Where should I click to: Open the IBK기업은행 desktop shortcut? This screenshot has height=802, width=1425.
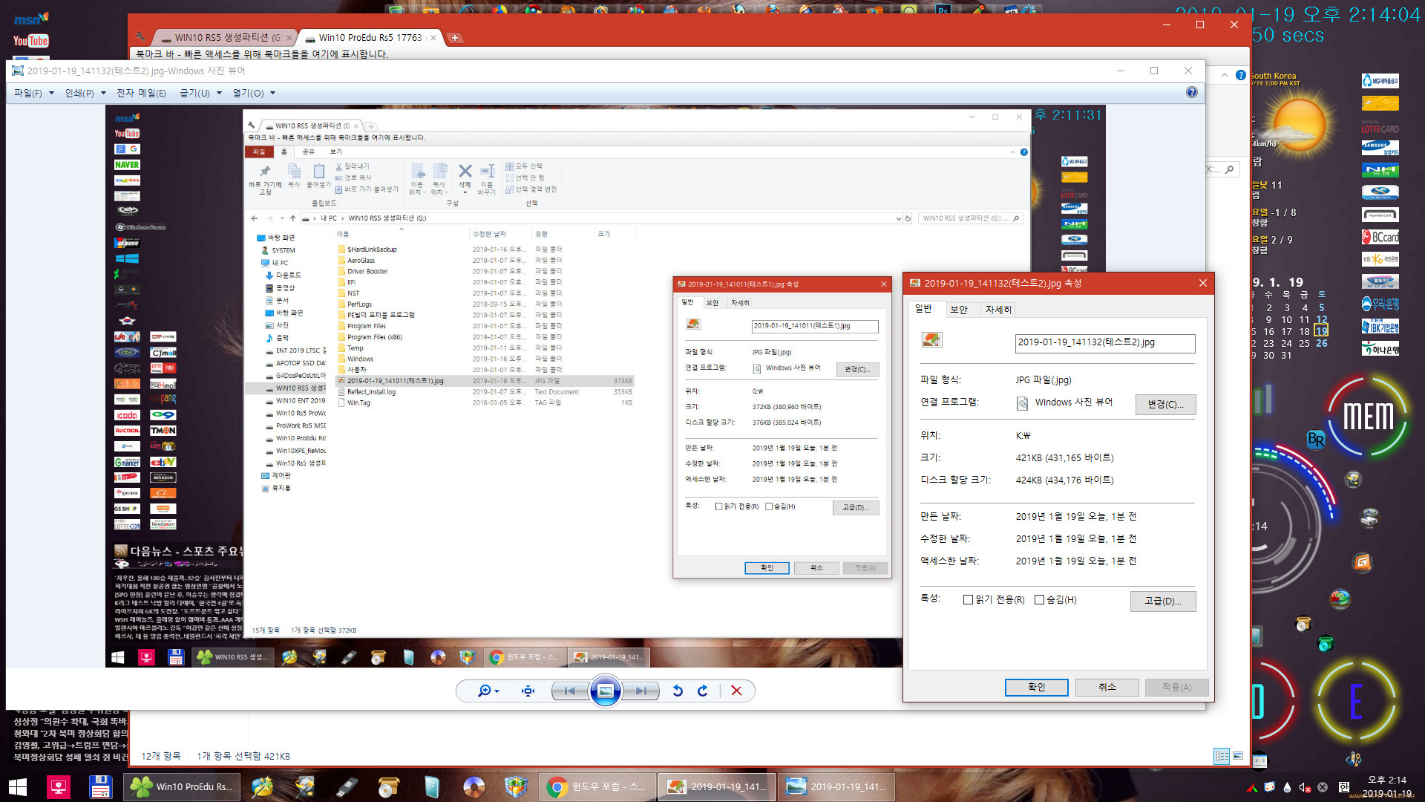[x=1380, y=326]
